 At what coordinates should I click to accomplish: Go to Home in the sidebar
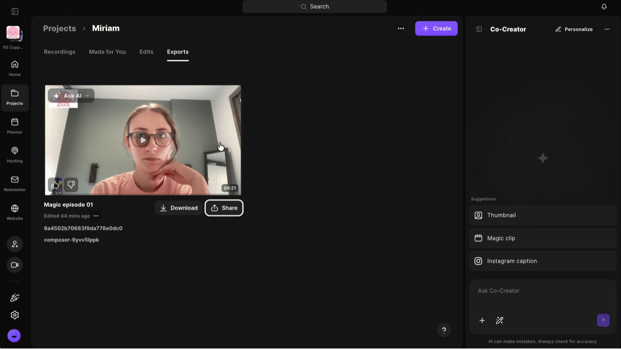15,69
